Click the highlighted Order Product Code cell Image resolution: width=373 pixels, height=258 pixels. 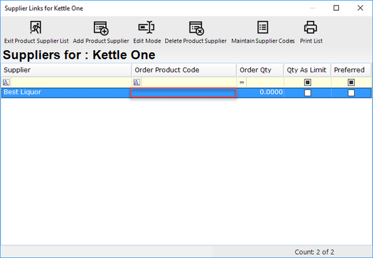[x=183, y=93]
